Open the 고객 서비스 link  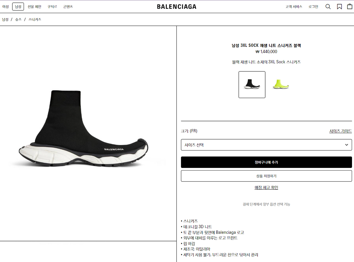[294, 7]
